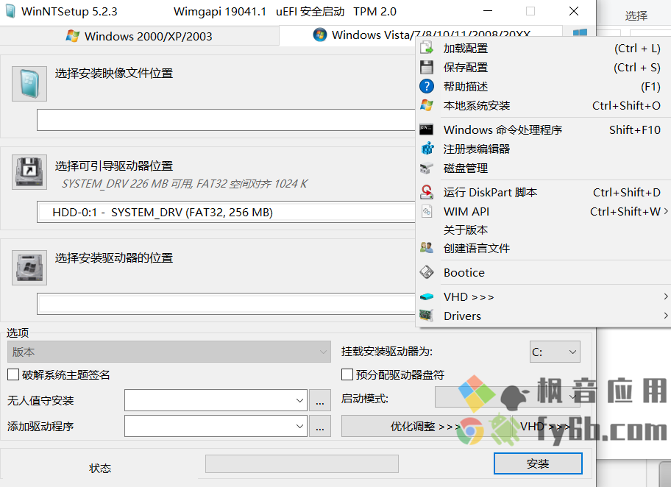Select 磁盘管理 menu entry
The width and height of the screenshot is (671, 487).
pyautogui.click(x=543, y=168)
